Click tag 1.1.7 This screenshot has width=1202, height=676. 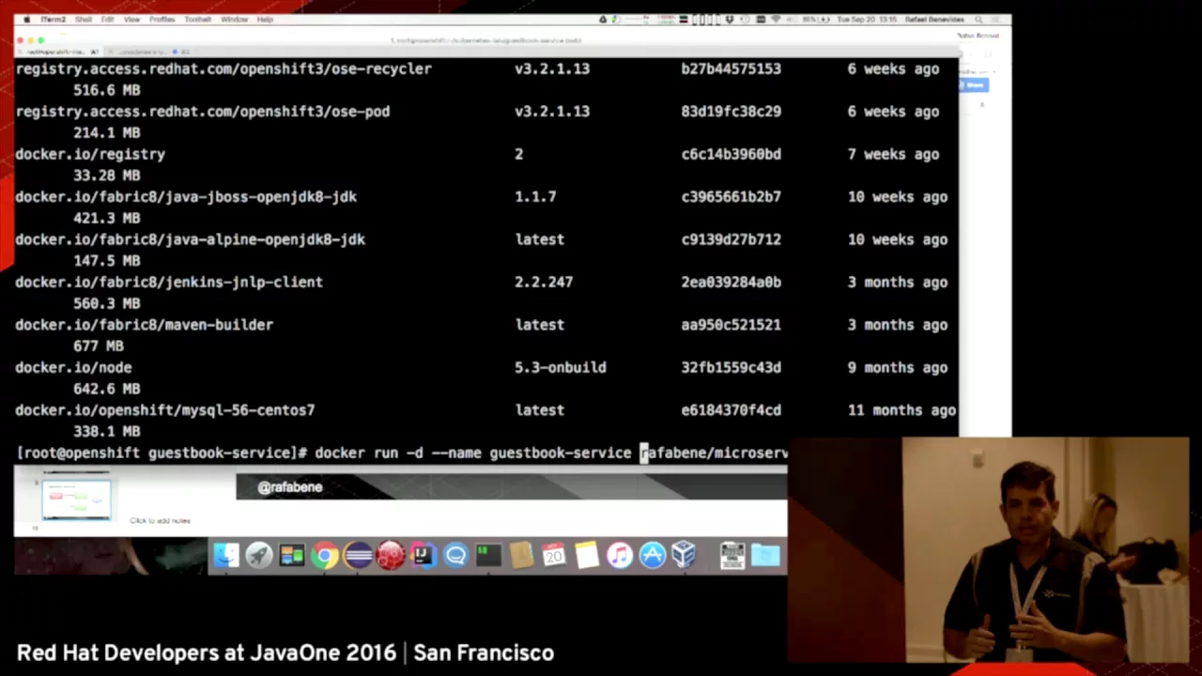(535, 196)
